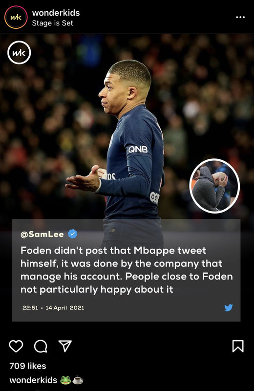Image resolution: width=254 pixels, height=391 pixels.
Task: Open comments with the speech bubble icon
Action: click(x=41, y=346)
